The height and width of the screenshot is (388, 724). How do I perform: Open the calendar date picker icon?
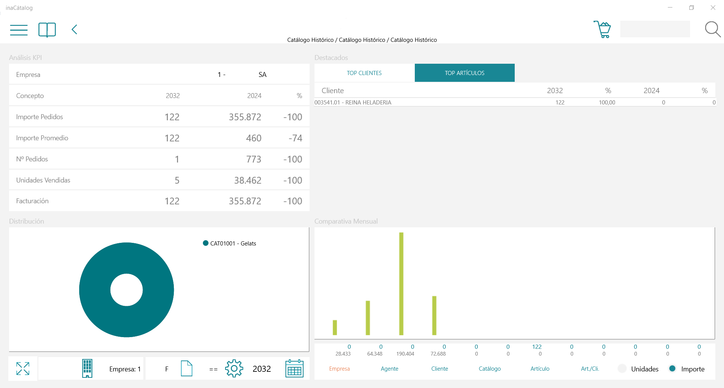(295, 368)
